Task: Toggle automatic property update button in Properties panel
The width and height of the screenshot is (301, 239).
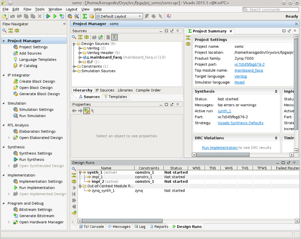Action: coord(86,111)
